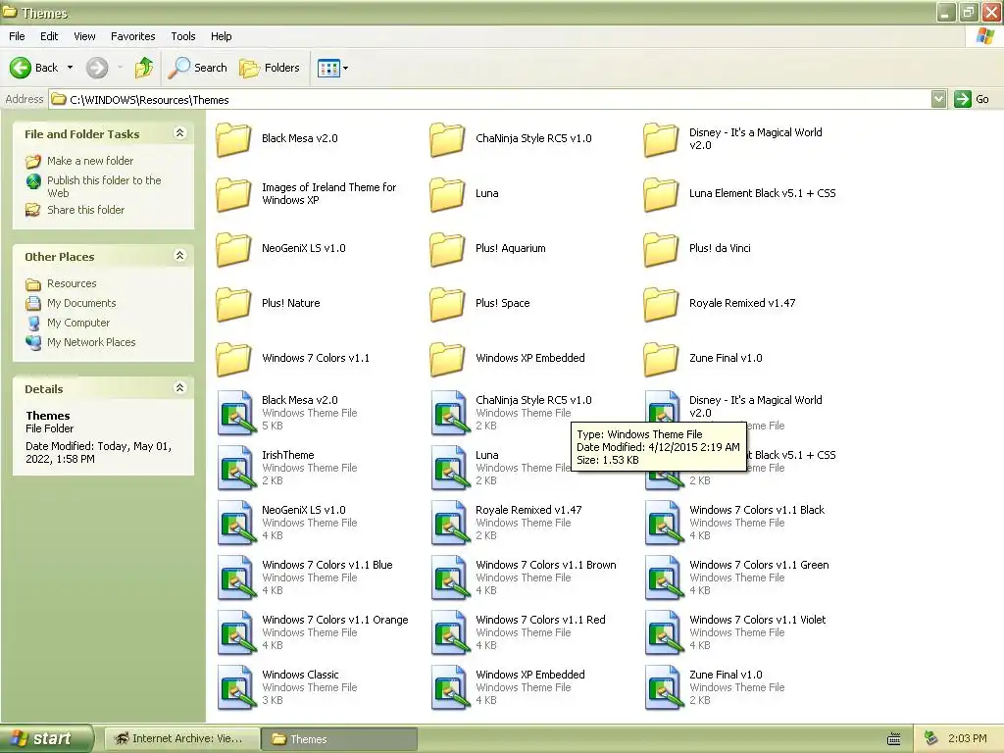This screenshot has width=1004, height=753.
Task: Open the File menu
Action: pyautogui.click(x=18, y=36)
